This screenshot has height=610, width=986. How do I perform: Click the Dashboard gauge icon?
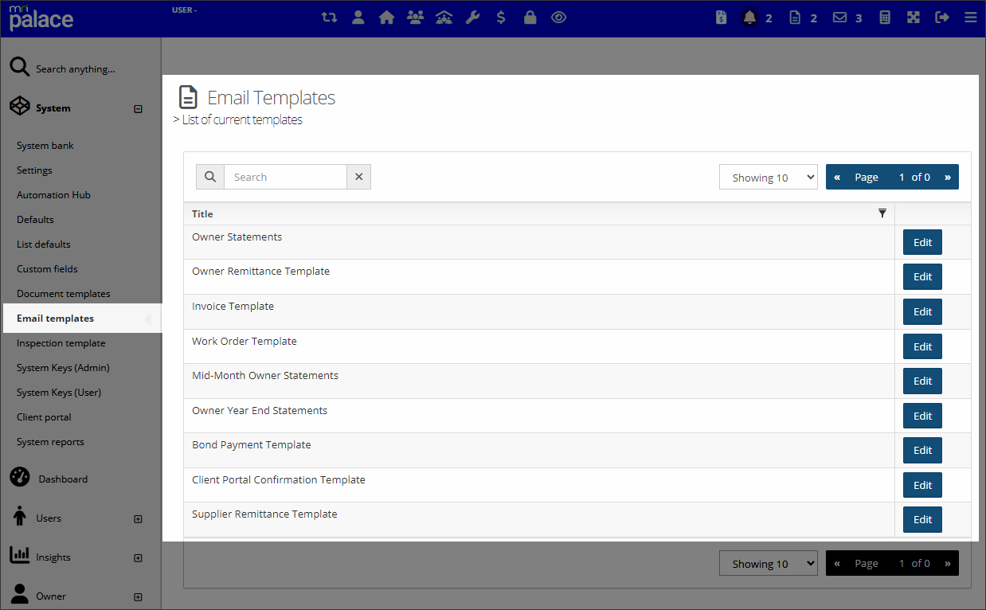pos(20,478)
